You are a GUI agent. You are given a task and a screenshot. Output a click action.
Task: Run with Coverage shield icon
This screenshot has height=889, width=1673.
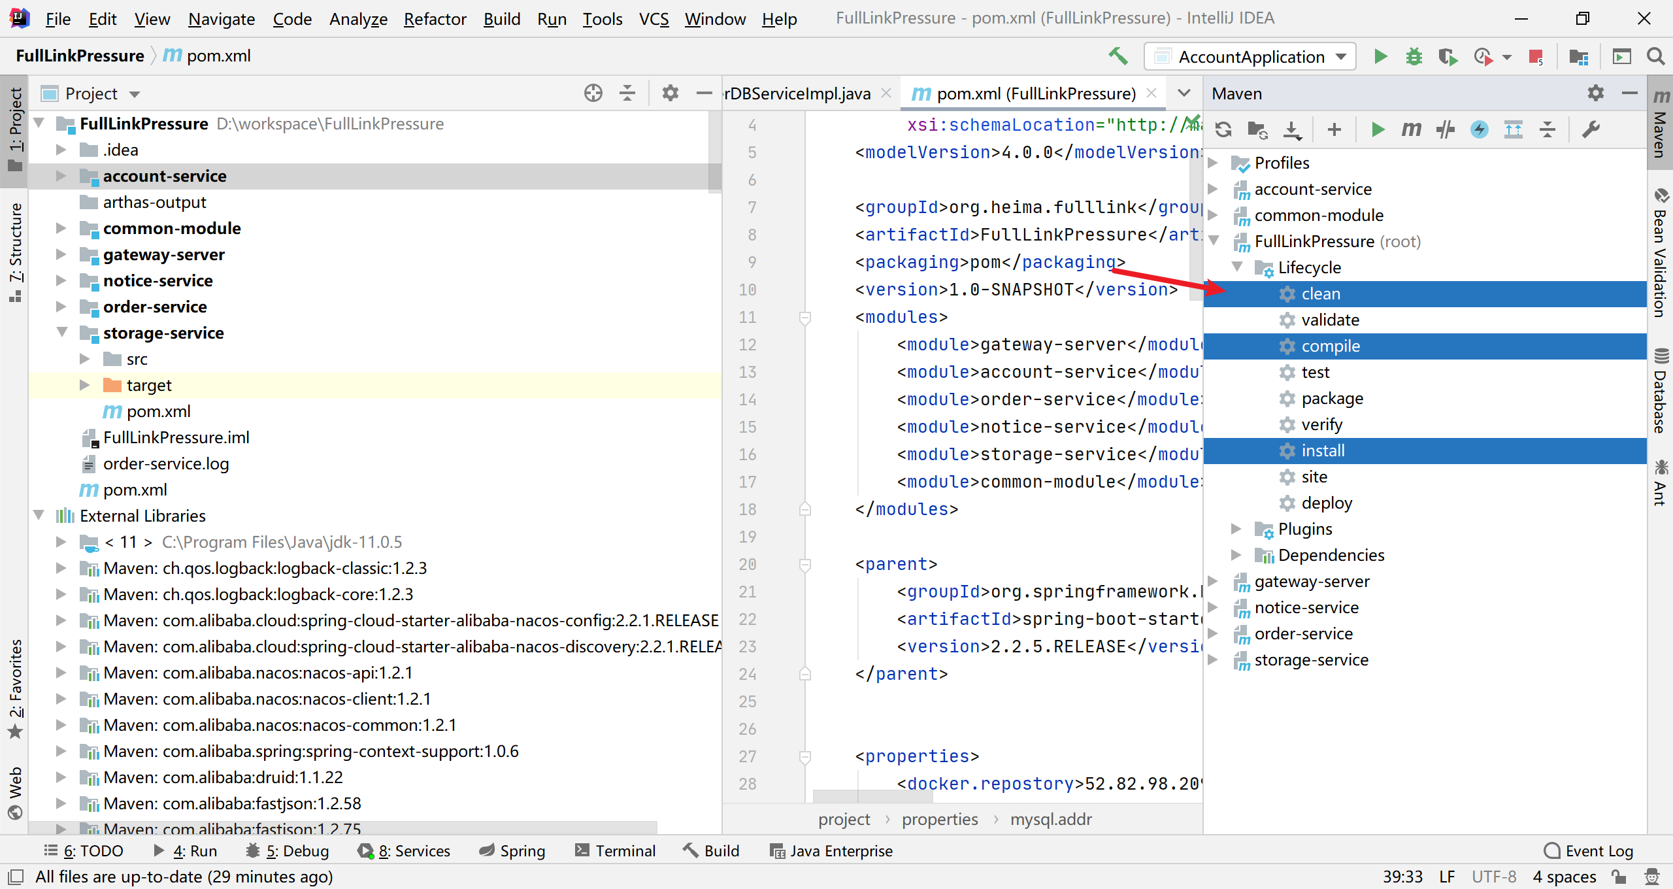[x=1448, y=57]
